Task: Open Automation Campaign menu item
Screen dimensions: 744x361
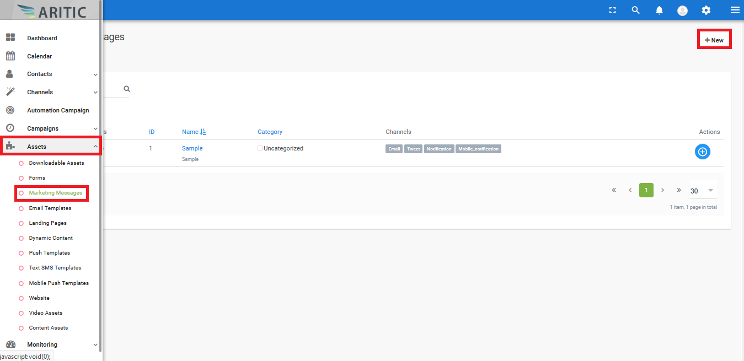Action: pyautogui.click(x=58, y=110)
